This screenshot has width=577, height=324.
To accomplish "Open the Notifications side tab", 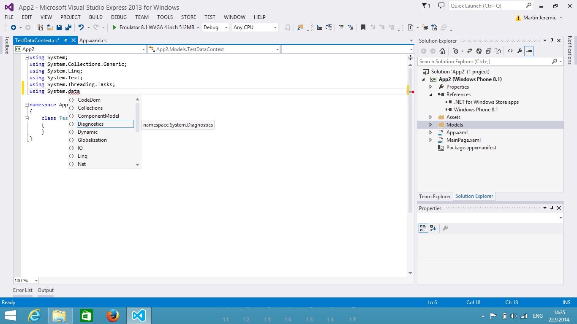I will (570, 50).
